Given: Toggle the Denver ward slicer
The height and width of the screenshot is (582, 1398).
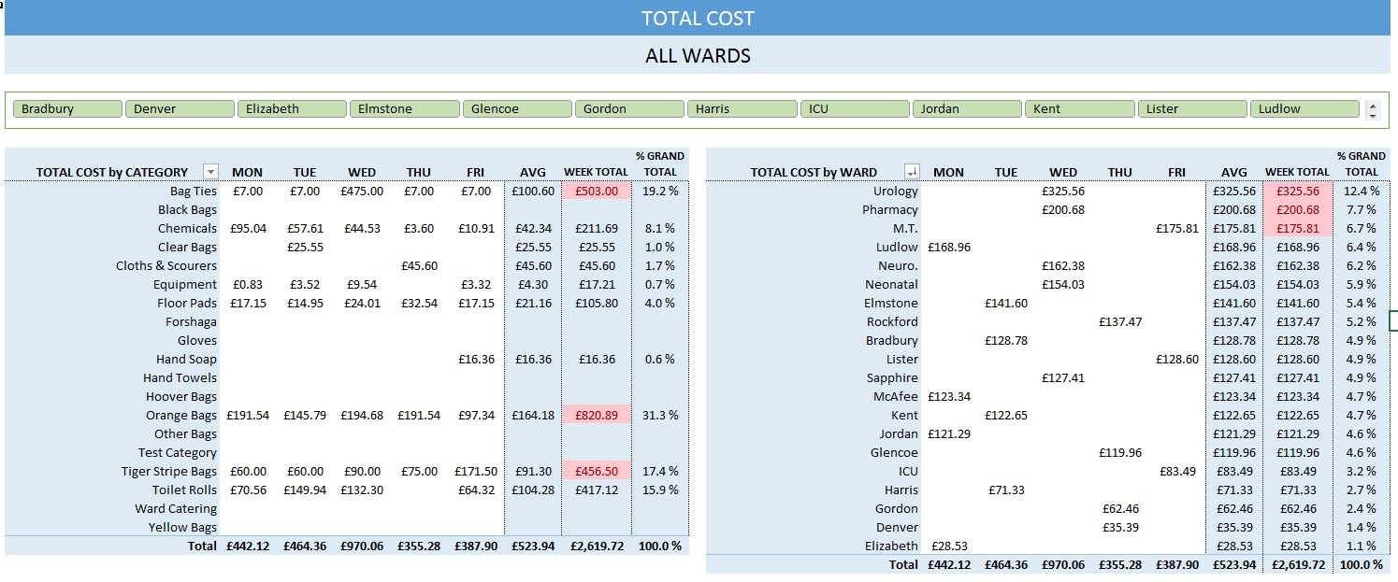Looking at the screenshot, I should coord(180,109).
